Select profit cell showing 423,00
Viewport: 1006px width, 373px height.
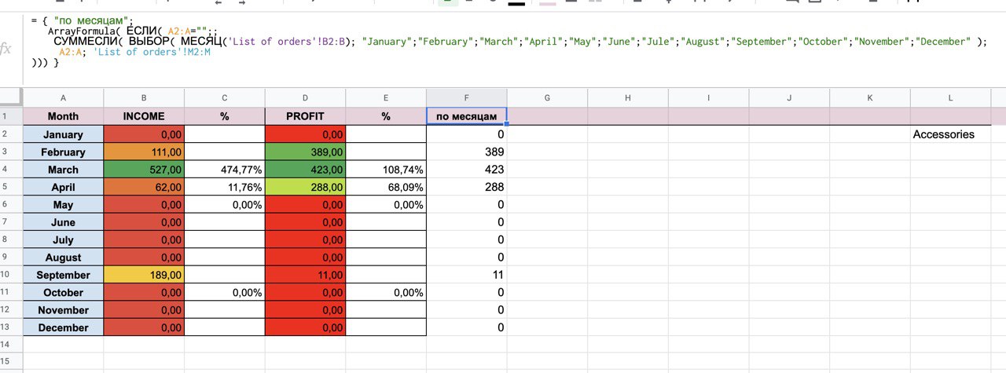(x=306, y=169)
